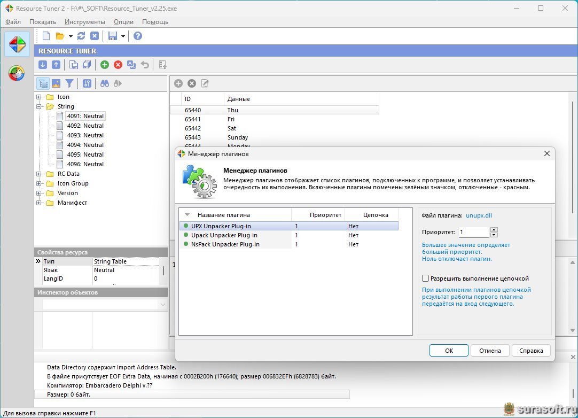Expand the Icon Group folder
The height and width of the screenshot is (418, 578).
click(x=38, y=183)
